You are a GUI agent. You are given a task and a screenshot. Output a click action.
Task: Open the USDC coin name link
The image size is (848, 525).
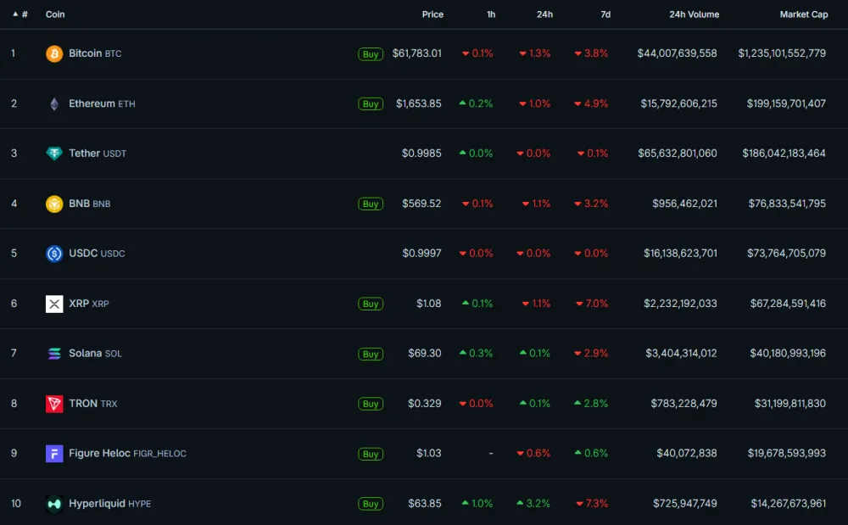coord(97,254)
